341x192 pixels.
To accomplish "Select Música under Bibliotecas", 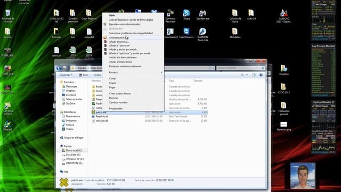I will [70, 125].
